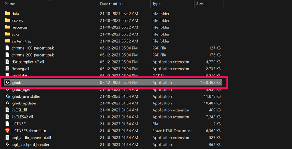Select the ffmpeg.dll file icon
This screenshot has height=149, width=292.
pos(7,69)
